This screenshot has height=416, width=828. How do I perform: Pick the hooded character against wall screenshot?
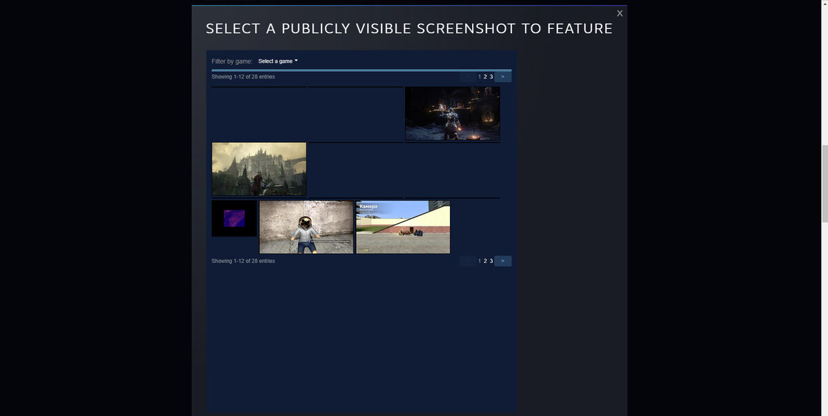pyautogui.click(x=306, y=227)
